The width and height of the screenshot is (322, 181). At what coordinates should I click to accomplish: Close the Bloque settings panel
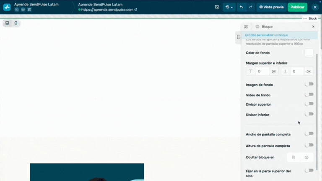click(313, 26)
